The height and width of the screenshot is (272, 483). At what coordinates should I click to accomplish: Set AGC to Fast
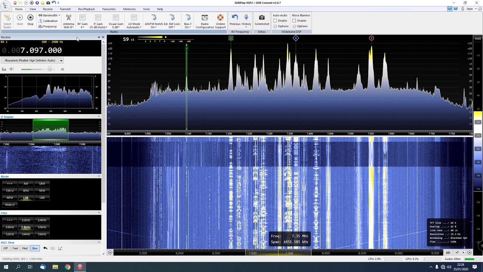[x=15, y=248]
